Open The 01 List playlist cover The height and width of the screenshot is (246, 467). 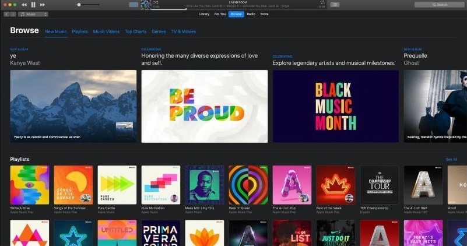(x=292, y=233)
